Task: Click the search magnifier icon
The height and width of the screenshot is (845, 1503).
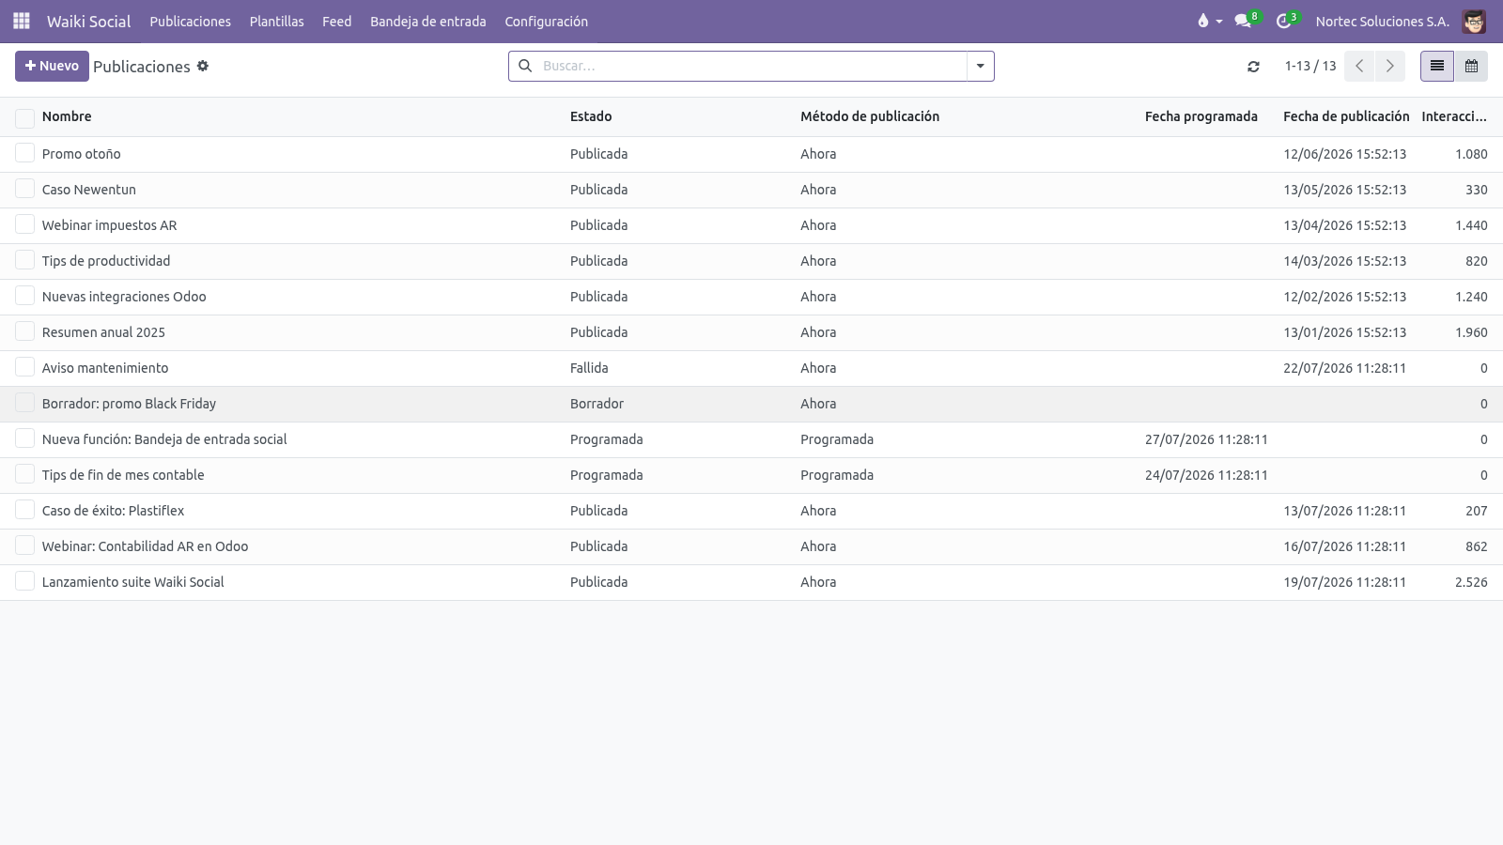Action: 525,66
